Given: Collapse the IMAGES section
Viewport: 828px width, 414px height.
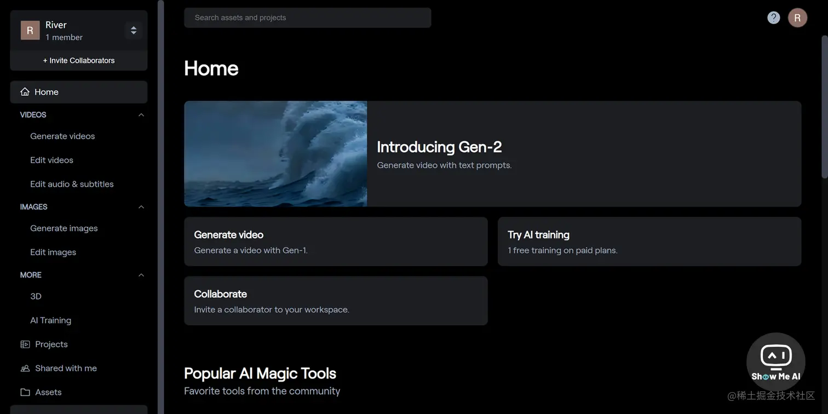Looking at the screenshot, I should pos(141,207).
